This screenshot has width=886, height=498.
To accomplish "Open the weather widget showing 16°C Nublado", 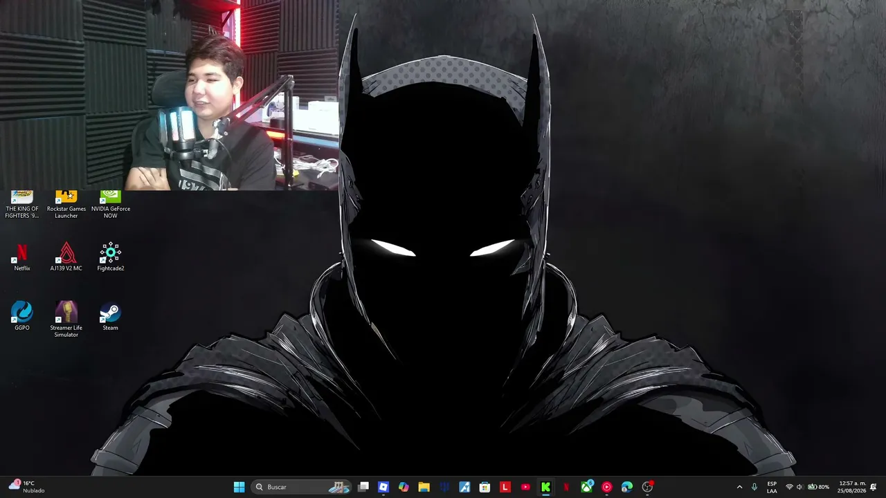I will [27, 487].
